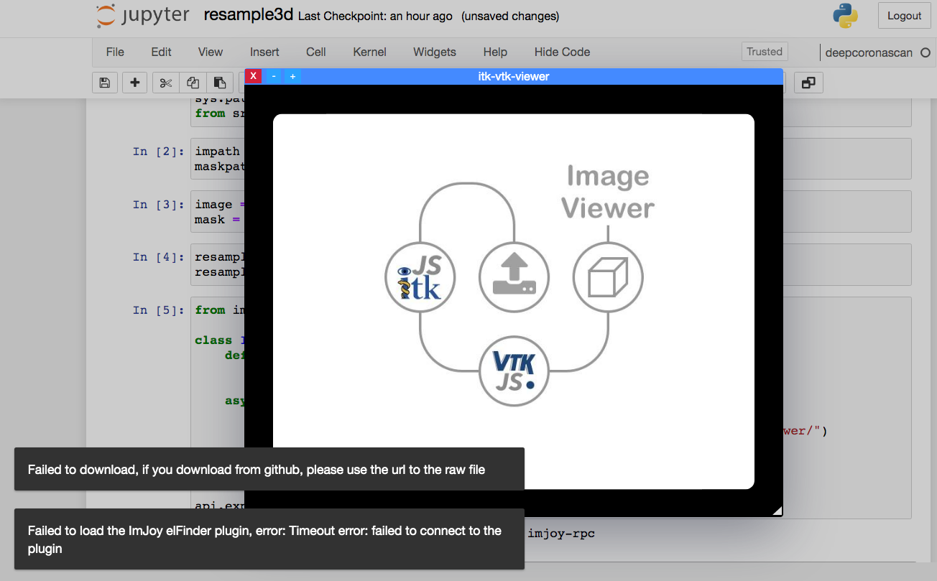937x581 pixels.
Task: Open the File menu
Action: coord(115,52)
